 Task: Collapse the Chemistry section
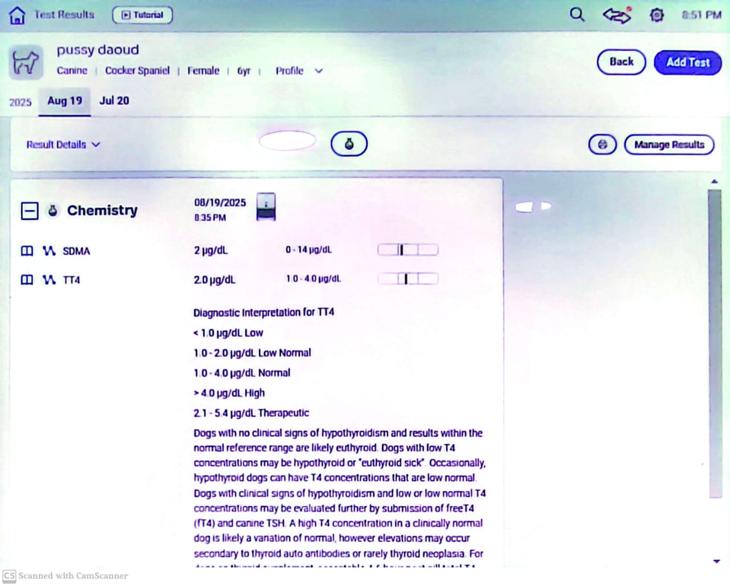click(30, 211)
